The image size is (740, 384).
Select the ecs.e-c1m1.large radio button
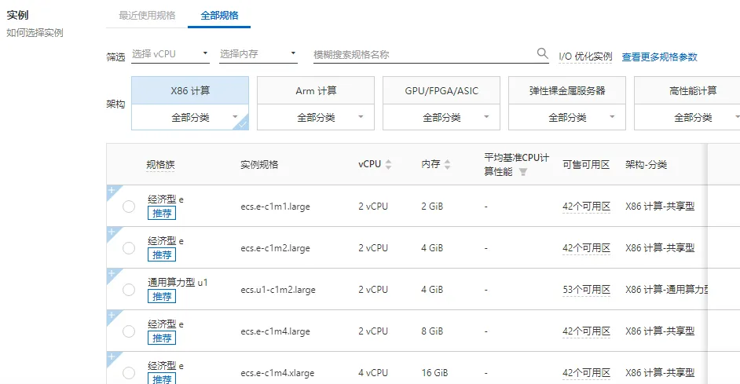pos(129,207)
